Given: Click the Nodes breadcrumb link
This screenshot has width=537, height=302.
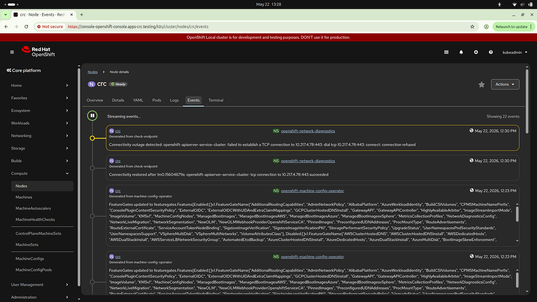Looking at the screenshot, I should [92, 72].
